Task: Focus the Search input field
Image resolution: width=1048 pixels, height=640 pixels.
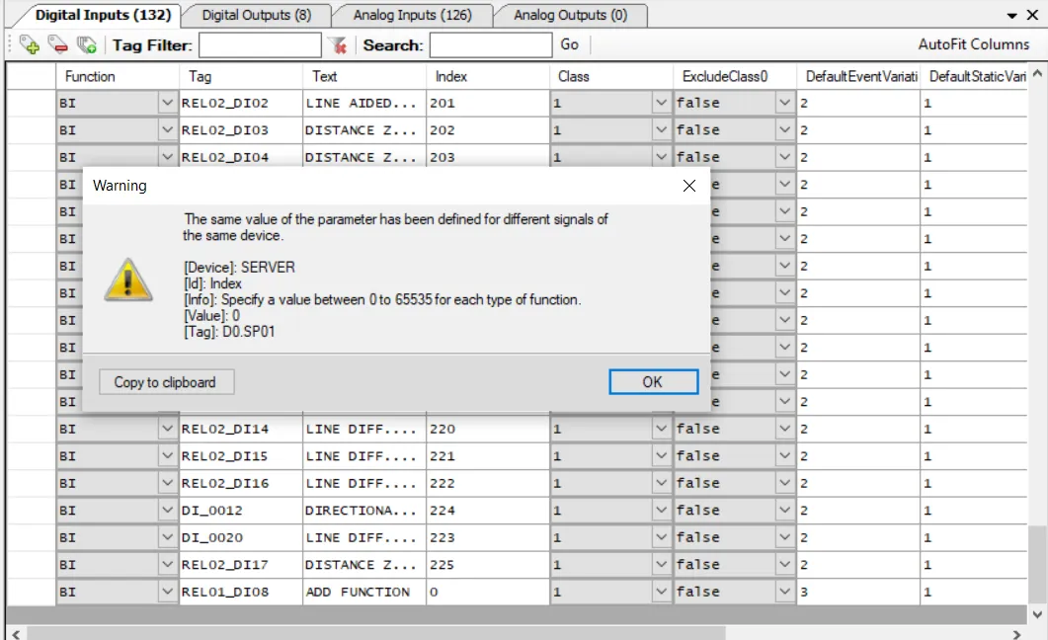Action: (491, 45)
